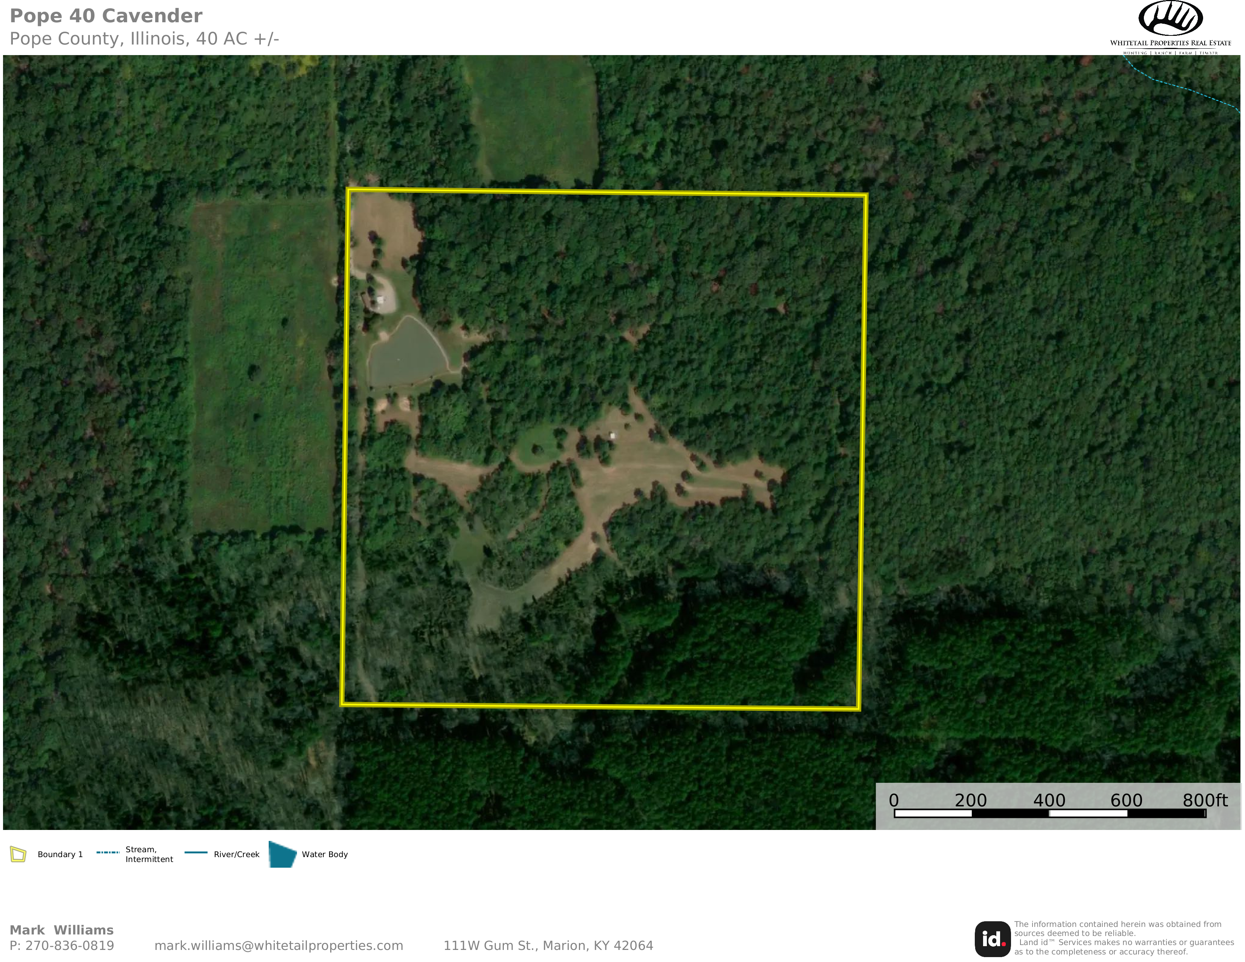Click the Water Body legend swatch
This screenshot has width=1245, height=962.
282,854
